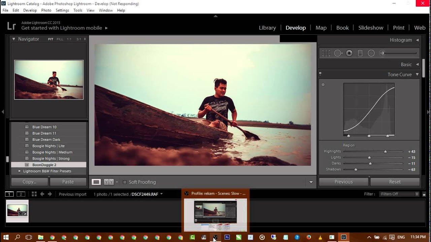Open the Photo menu

46,10
